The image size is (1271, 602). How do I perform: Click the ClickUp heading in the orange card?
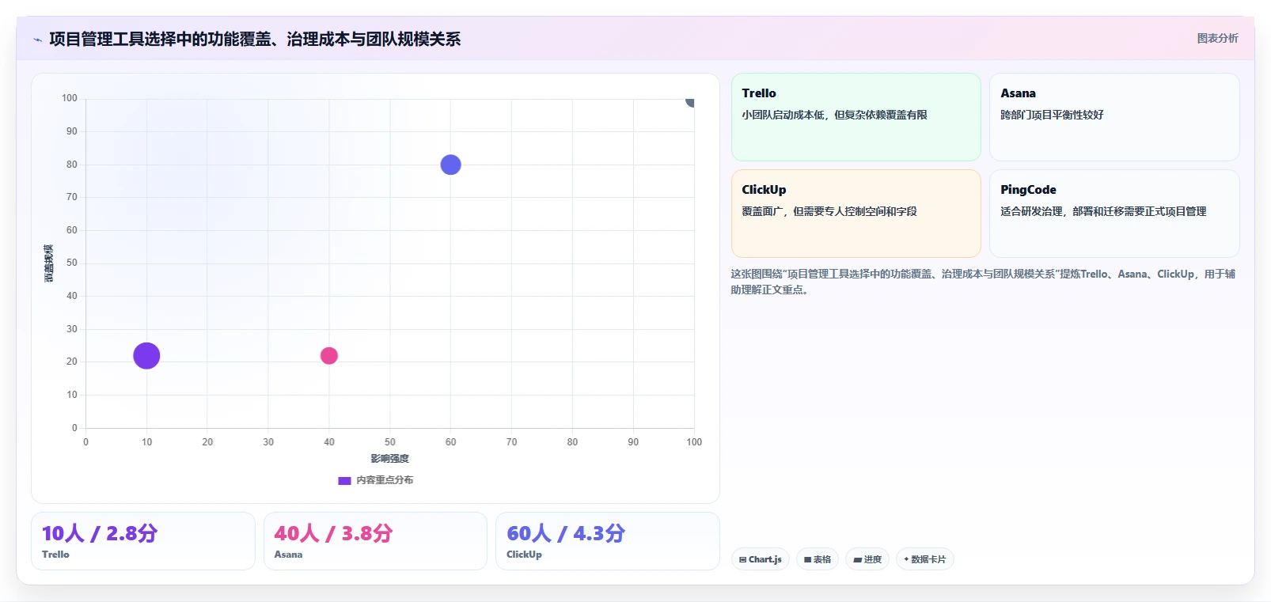click(x=764, y=190)
